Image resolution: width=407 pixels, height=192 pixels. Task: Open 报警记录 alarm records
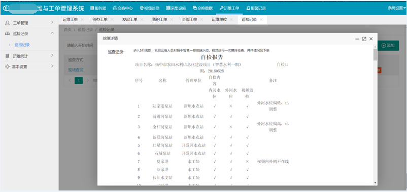pos(256,8)
